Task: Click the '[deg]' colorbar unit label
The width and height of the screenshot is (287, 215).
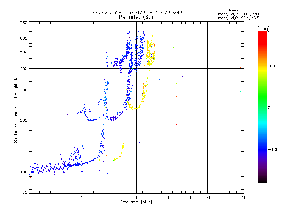Action: click(263, 29)
